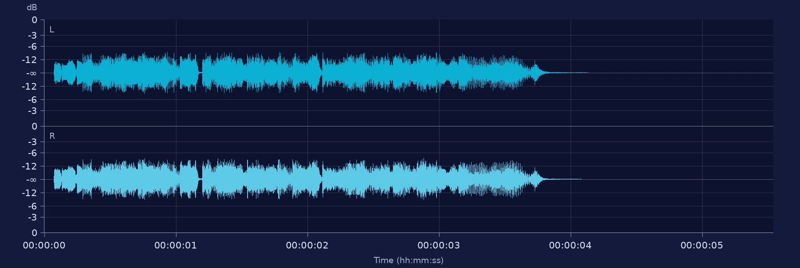Click the 00:00:02 time ruler label
Image resolution: width=800 pixels, height=268 pixels.
pos(307,245)
